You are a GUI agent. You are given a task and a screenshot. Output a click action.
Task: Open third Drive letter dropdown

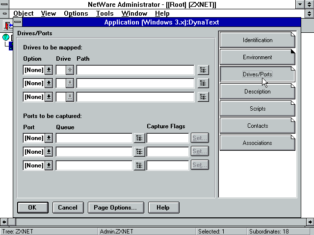point(70,97)
